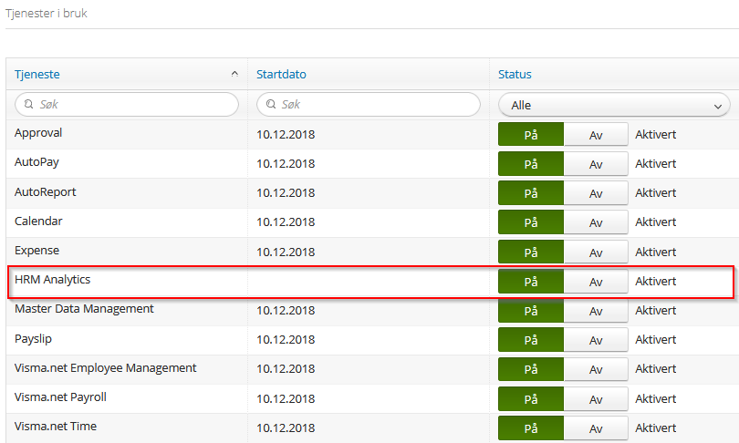Select the Expense service name
Image resolution: width=739 pixels, height=443 pixels.
coord(36,251)
